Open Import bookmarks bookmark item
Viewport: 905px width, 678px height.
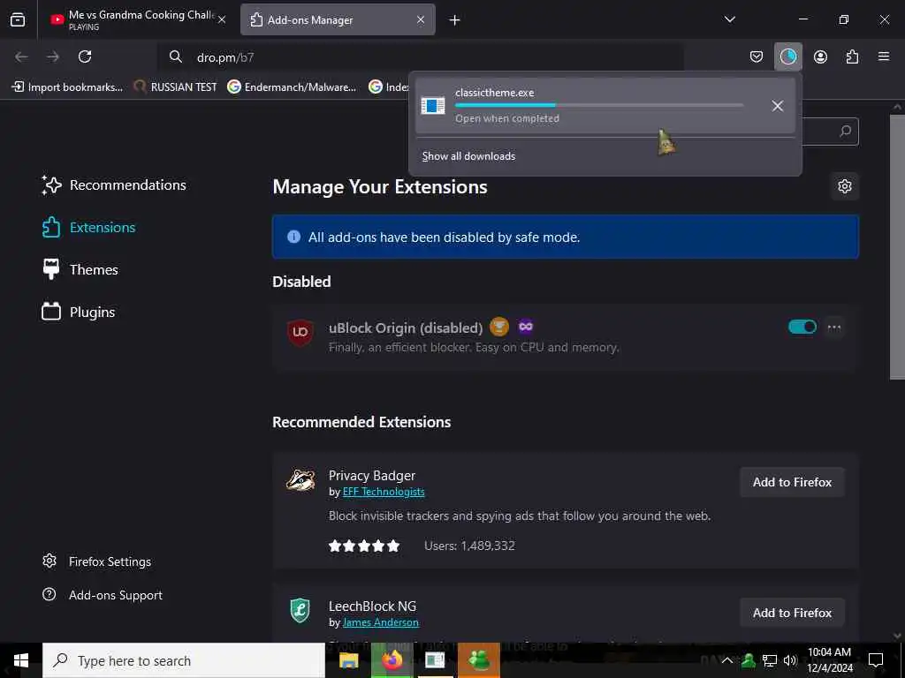[x=67, y=87]
